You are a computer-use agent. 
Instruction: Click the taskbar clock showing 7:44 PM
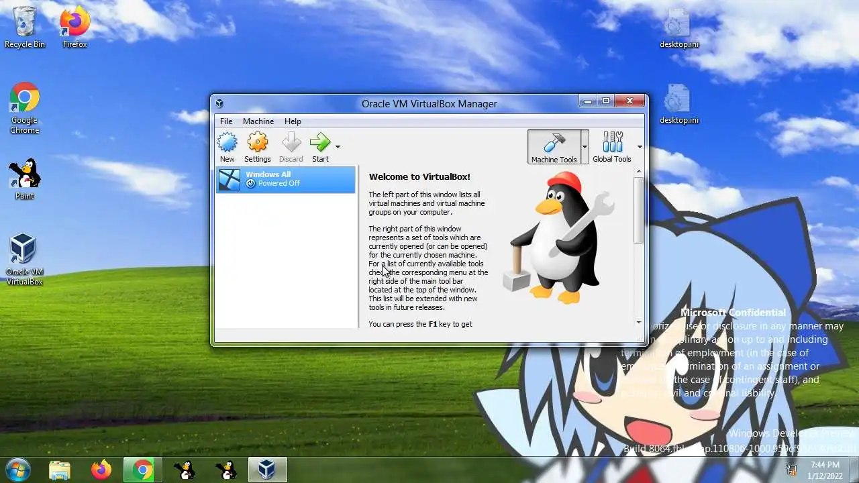pyautogui.click(x=825, y=470)
